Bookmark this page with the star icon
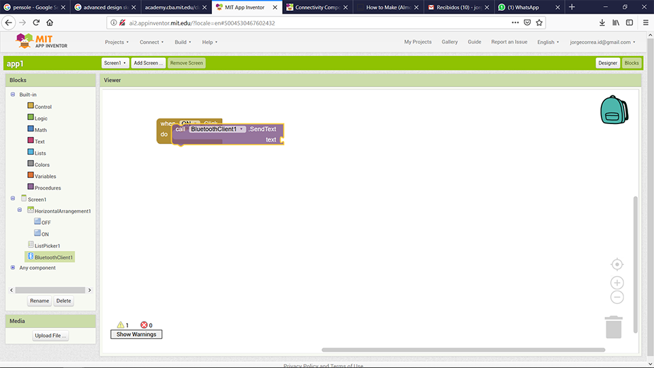Screen dimensions: 654x368 tap(540, 22)
